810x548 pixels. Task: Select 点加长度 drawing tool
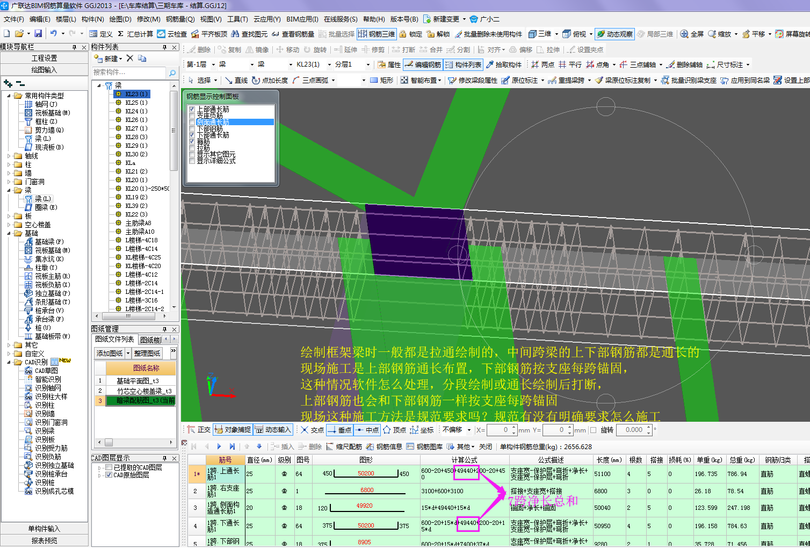[270, 80]
